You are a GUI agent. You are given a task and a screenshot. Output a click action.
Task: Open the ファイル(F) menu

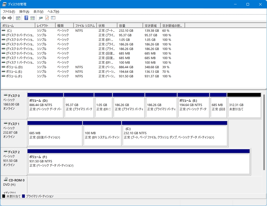coord(9,12)
